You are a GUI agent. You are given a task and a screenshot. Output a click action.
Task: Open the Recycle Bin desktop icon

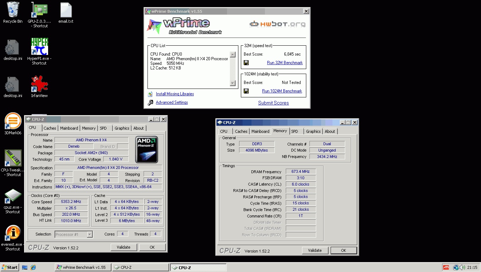[x=13, y=10]
